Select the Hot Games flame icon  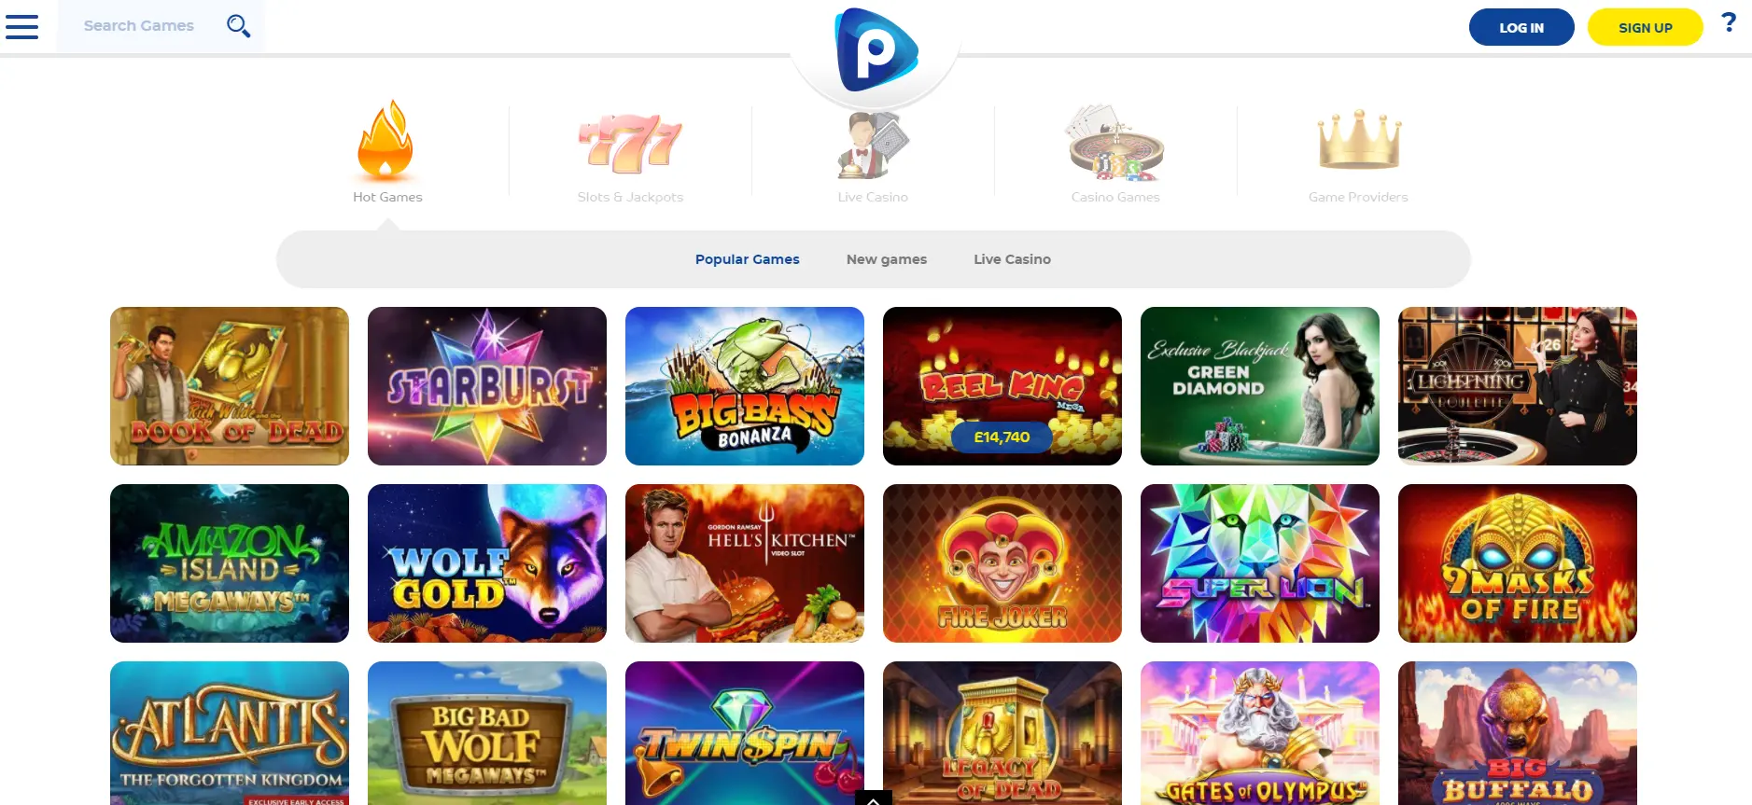click(386, 140)
